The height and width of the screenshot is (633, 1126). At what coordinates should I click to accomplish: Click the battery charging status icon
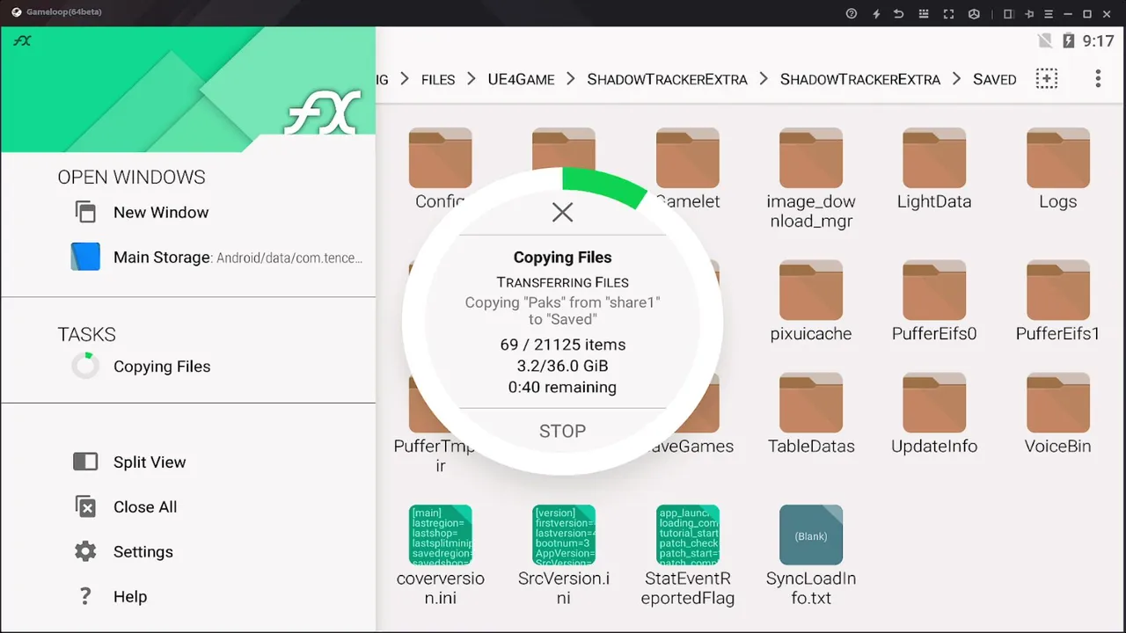click(1068, 40)
